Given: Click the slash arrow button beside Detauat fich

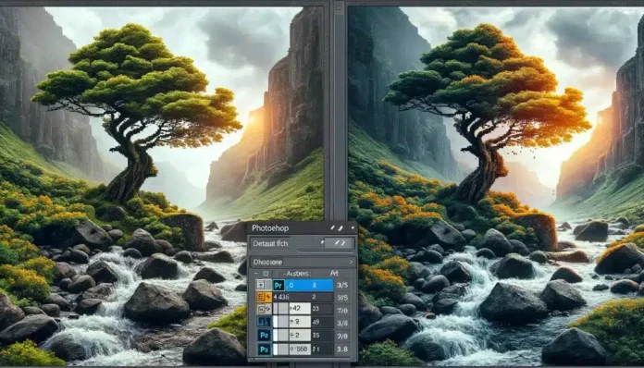Looking at the screenshot, I should click(340, 243).
